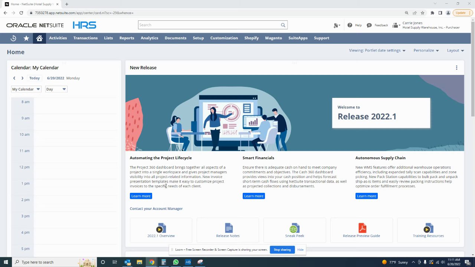Image resolution: width=475 pixels, height=267 pixels.
Task: Open File Explorer from the taskbar
Action: (140, 262)
